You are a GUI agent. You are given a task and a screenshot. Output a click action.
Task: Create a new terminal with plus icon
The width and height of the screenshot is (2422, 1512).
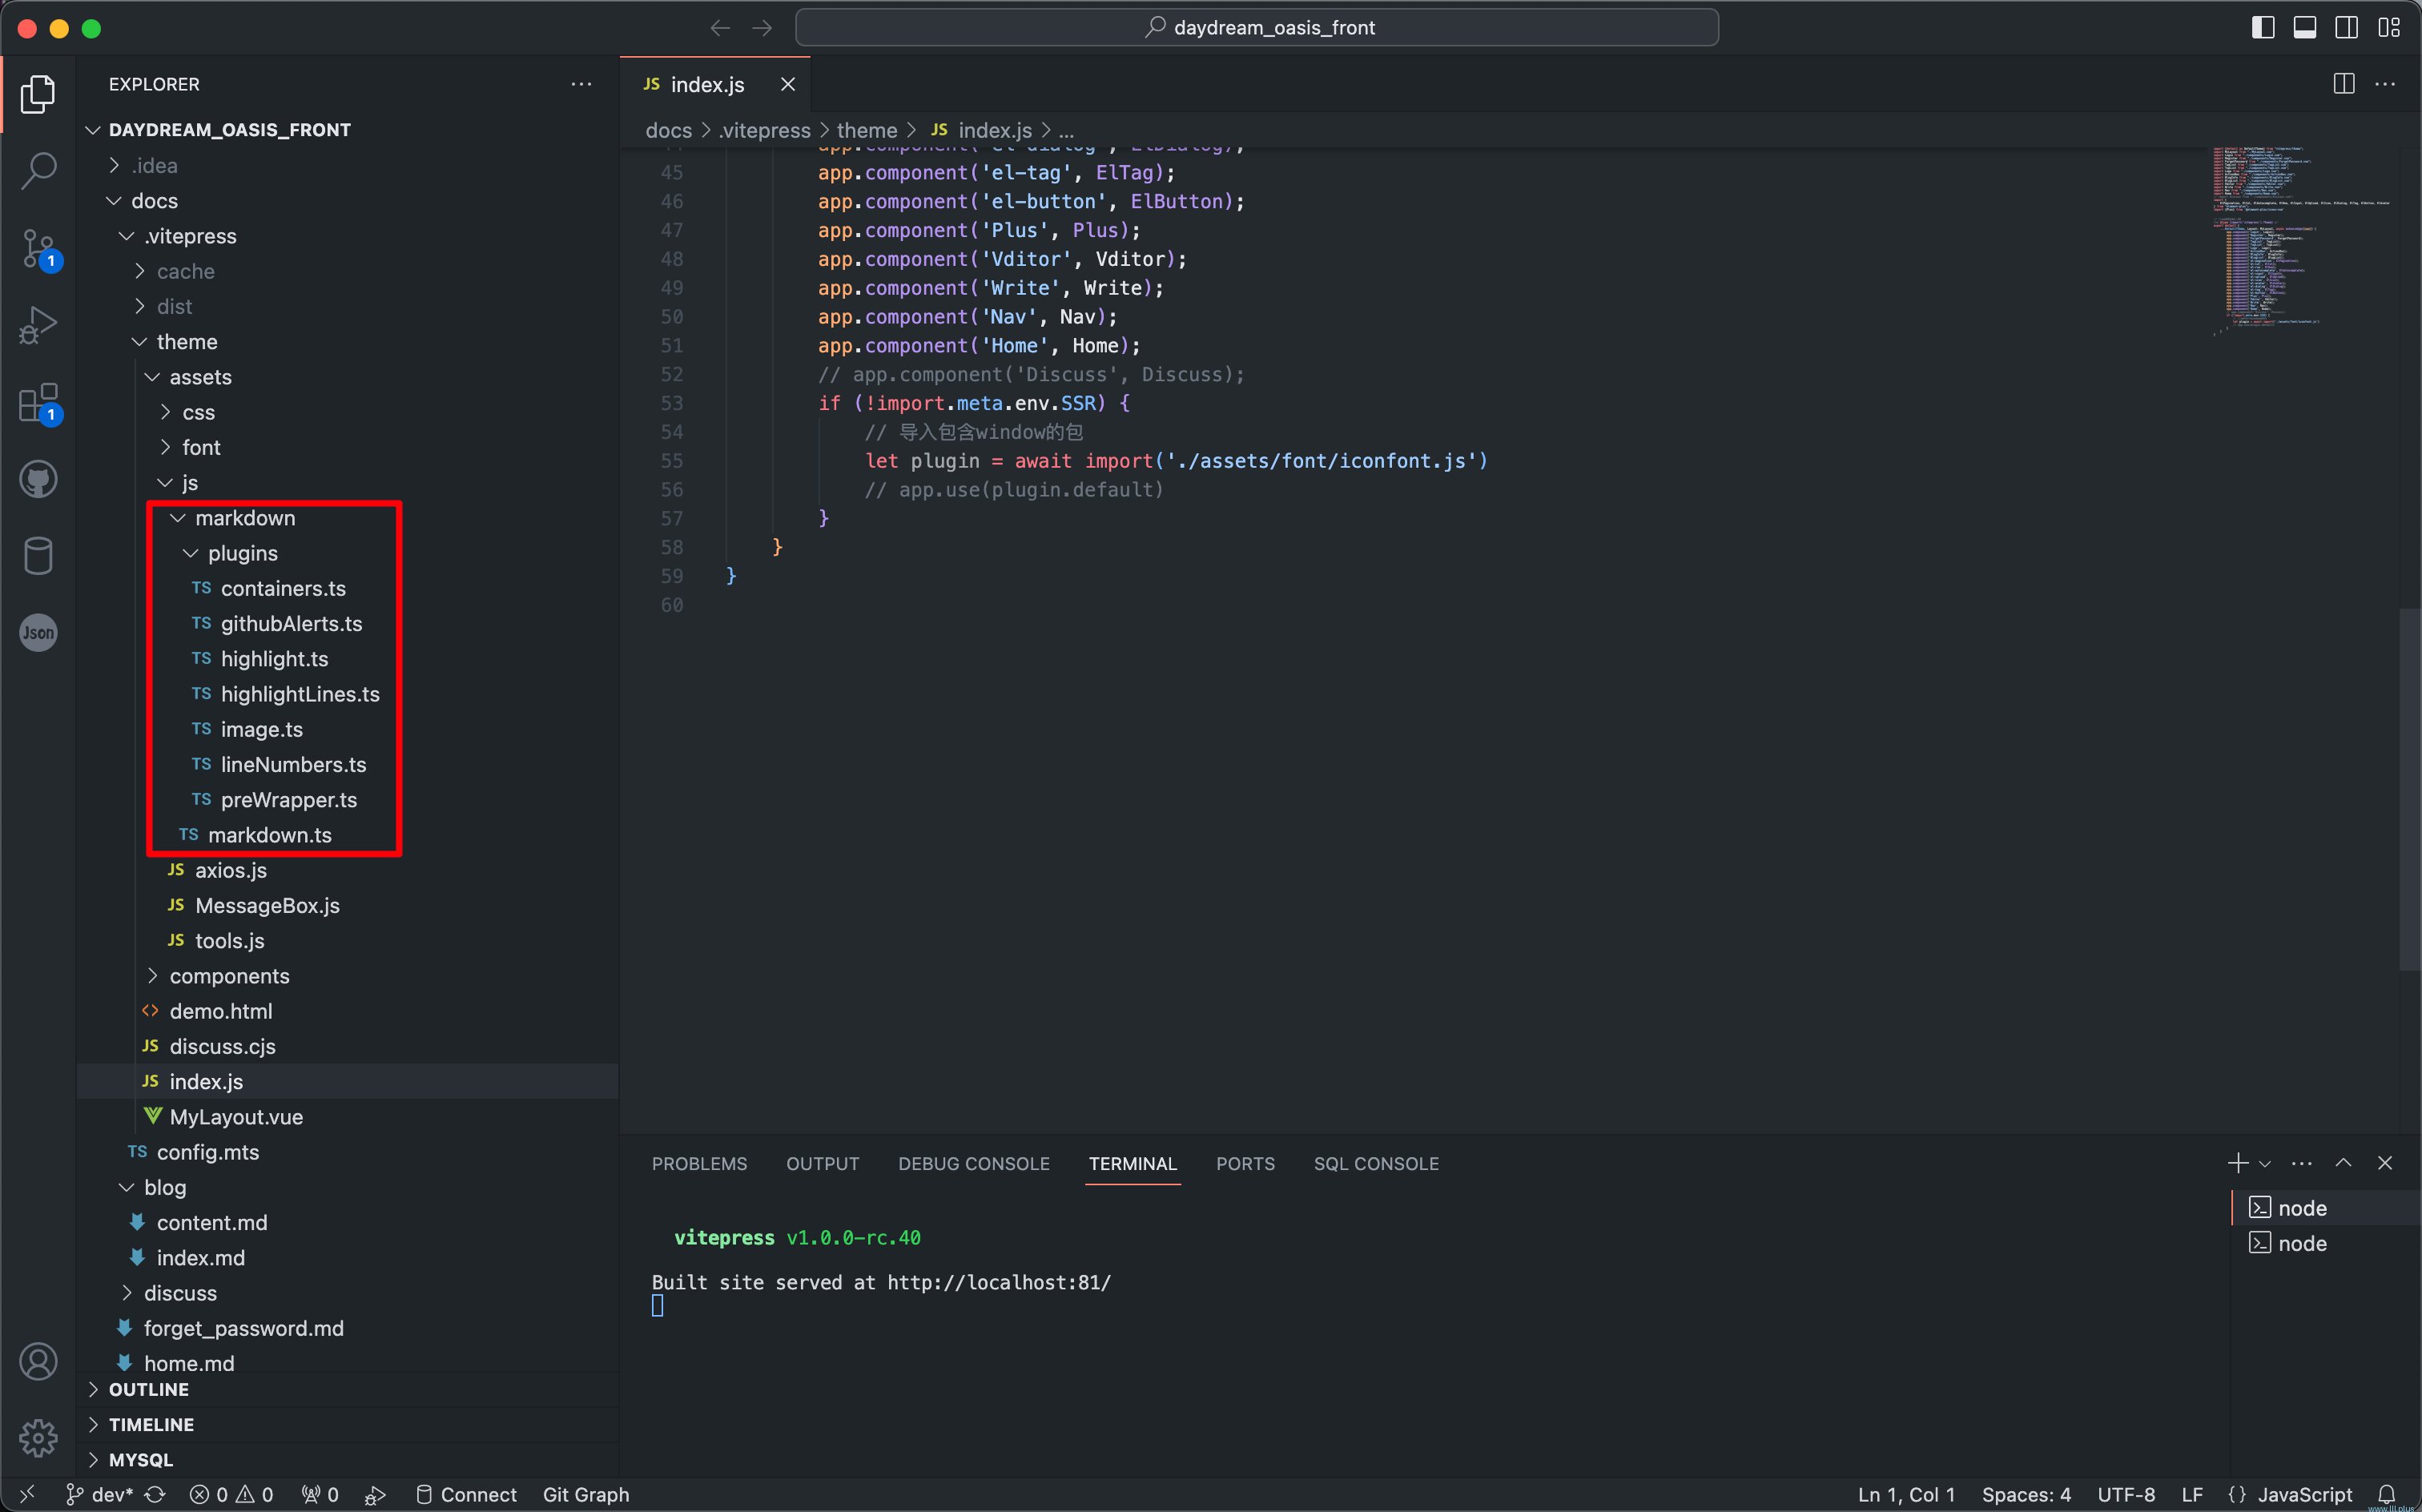[x=2238, y=1163]
